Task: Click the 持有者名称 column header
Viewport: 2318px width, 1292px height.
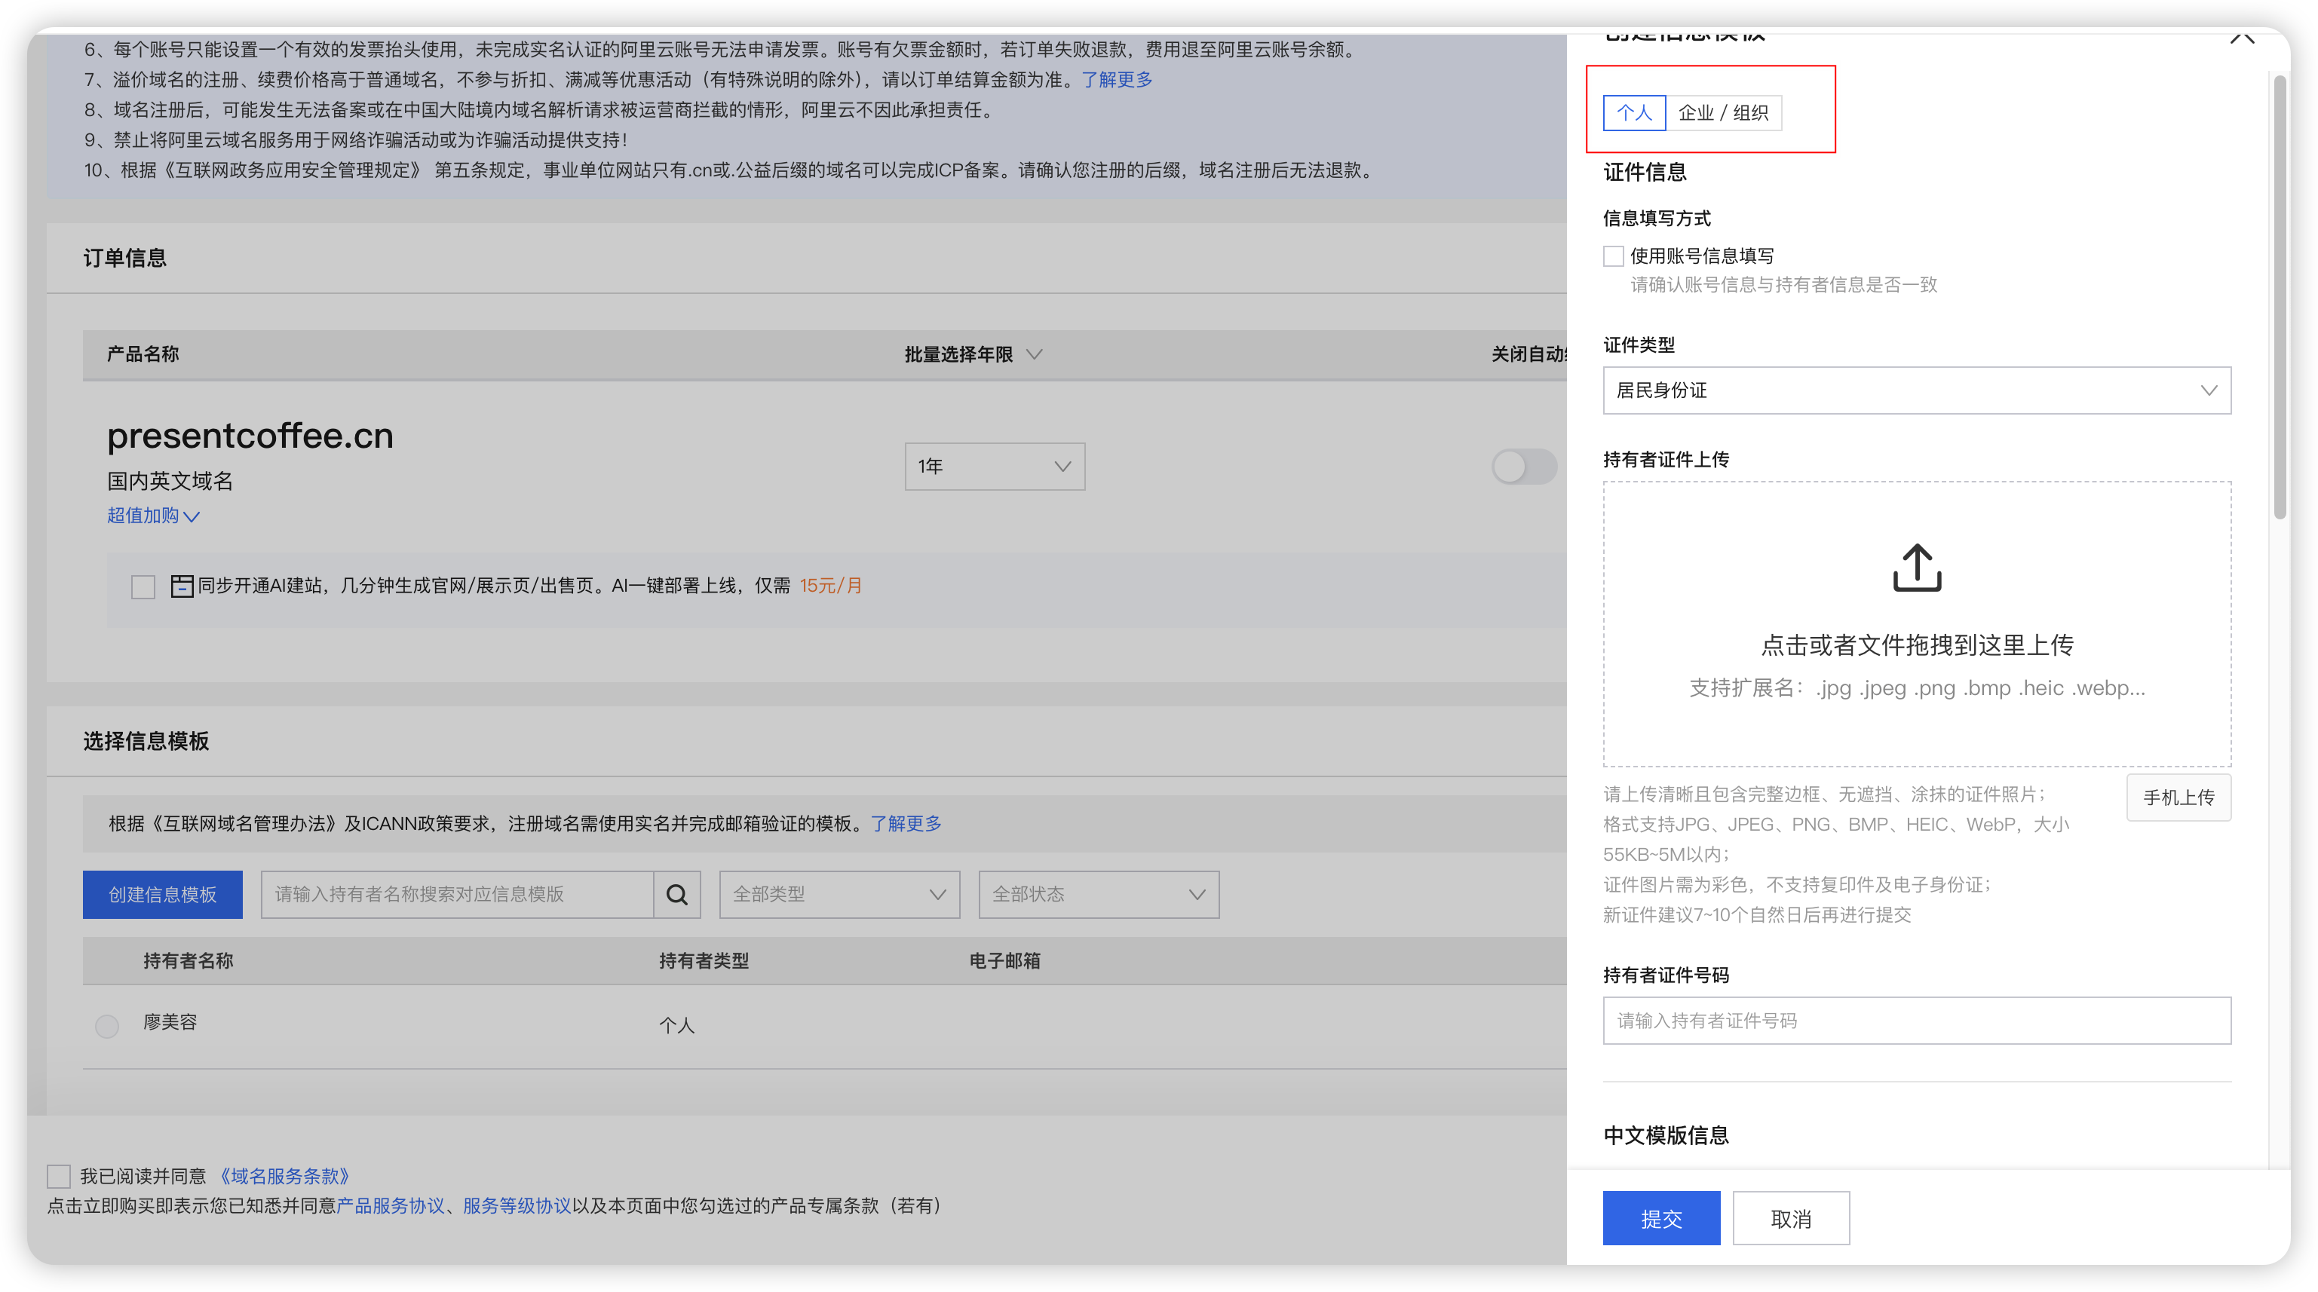Action: click(188, 961)
